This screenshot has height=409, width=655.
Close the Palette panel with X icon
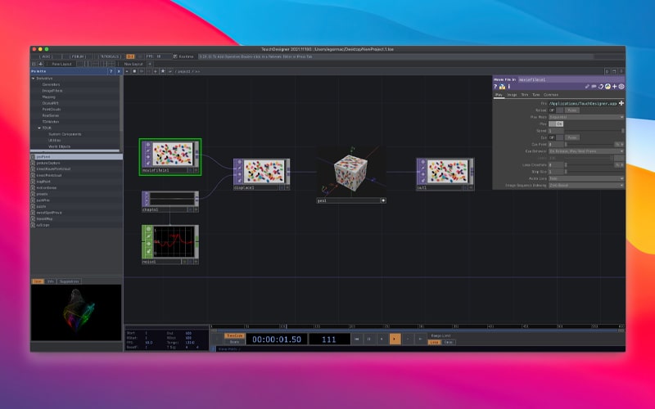coord(119,71)
